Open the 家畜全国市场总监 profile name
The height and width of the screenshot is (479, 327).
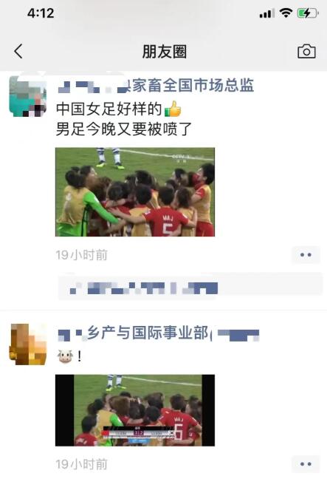(x=156, y=85)
